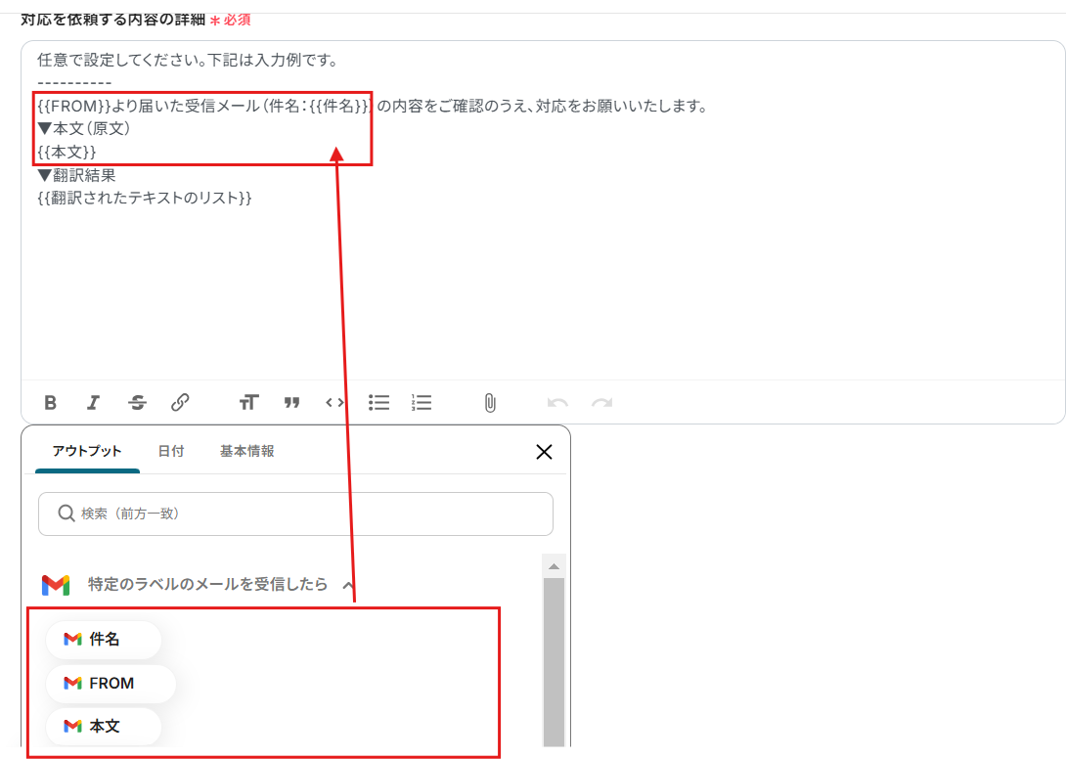Viewport: 1066px width, 759px height.
Task: Redo the last edit
Action: point(600,402)
